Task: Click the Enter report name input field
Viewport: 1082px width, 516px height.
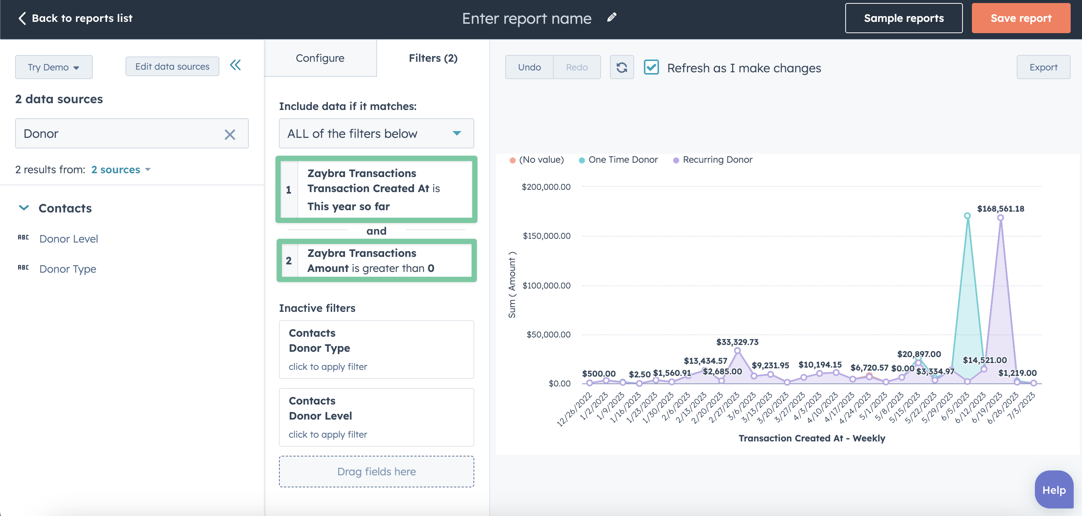Action: [x=526, y=18]
